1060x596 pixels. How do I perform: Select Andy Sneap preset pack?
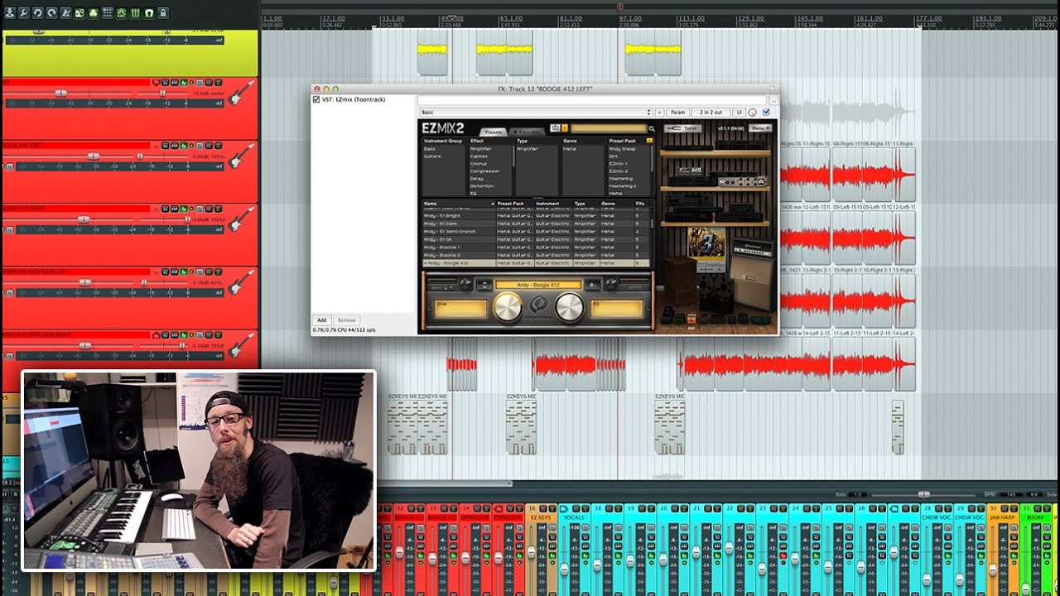pyautogui.click(x=622, y=149)
